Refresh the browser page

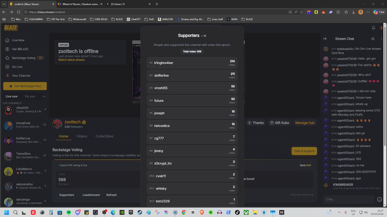18,12
